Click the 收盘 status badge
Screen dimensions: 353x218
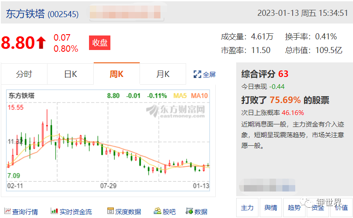[100, 43]
